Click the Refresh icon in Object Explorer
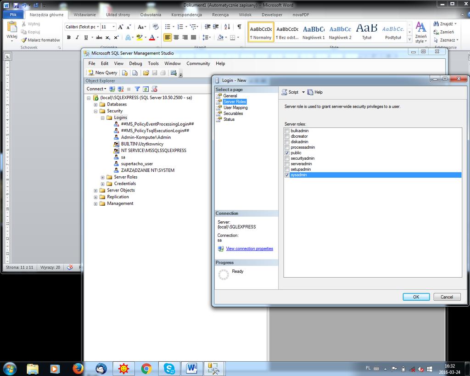 145,89
